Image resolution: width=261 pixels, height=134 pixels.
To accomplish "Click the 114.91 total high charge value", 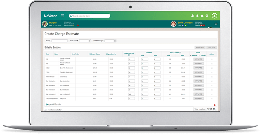I will pos(183,94).
